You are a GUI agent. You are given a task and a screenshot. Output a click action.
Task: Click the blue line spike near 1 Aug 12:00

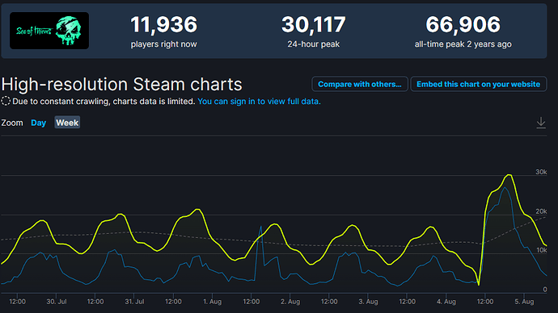coord(261,227)
